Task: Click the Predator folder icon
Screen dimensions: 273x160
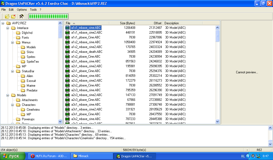Action: point(23,90)
